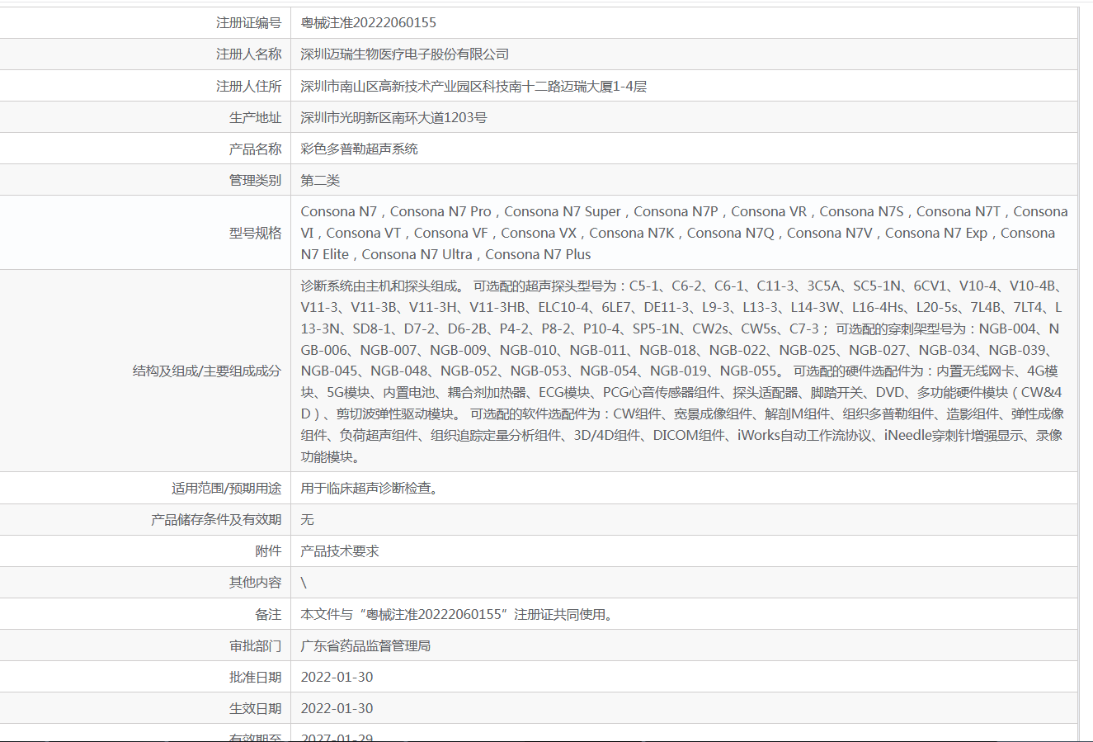Image resolution: width=1093 pixels, height=742 pixels.
Task: Select the registrant name '深圳迈瑞生物医疗电子股份有限公司'
Action: coord(405,54)
